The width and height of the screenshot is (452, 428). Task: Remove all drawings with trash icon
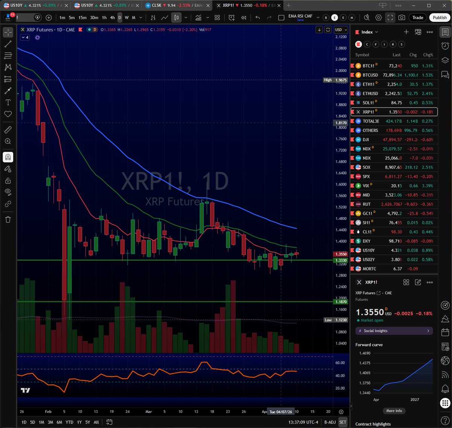tap(8, 219)
